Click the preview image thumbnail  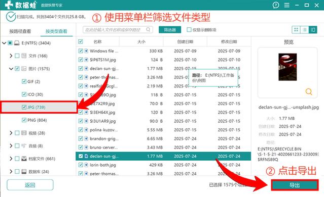[x=287, y=67]
